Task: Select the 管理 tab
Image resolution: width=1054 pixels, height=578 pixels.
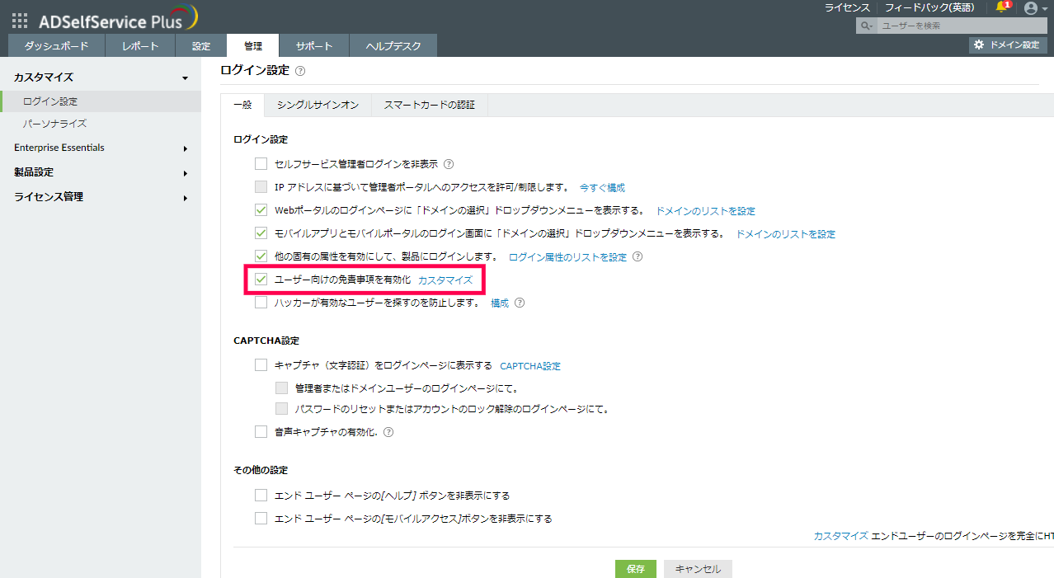Action: pyautogui.click(x=253, y=46)
